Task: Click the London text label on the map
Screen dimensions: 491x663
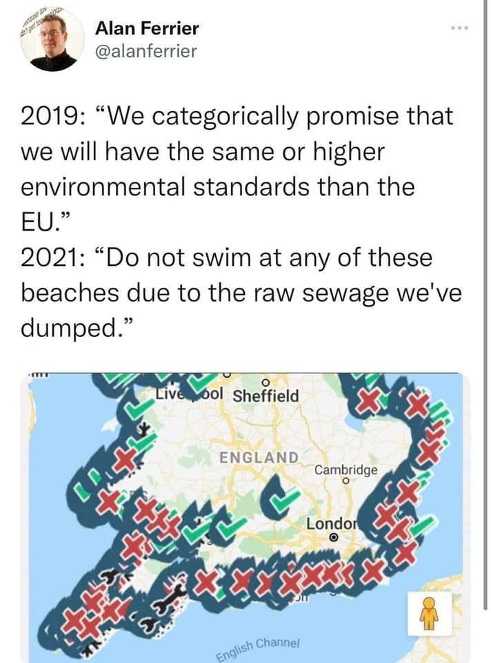Action: 330,523
